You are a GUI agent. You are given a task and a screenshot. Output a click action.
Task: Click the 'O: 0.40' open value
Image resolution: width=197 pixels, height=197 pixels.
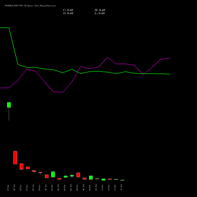point(68,13)
